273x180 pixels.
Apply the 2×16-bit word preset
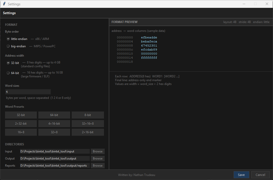(x=88, y=132)
